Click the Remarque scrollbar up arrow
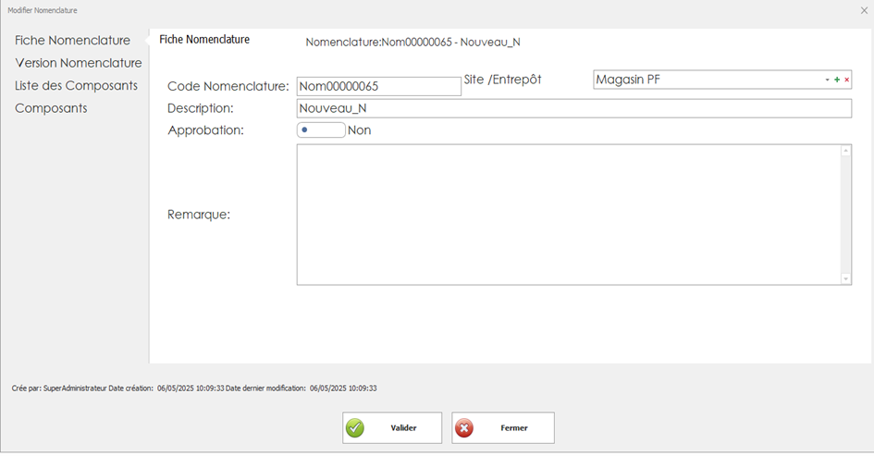This screenshot has width=874, height=456. coord(845,151)
